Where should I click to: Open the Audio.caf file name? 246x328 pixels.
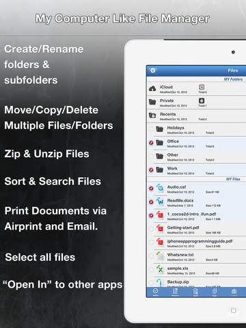point(176,187)
